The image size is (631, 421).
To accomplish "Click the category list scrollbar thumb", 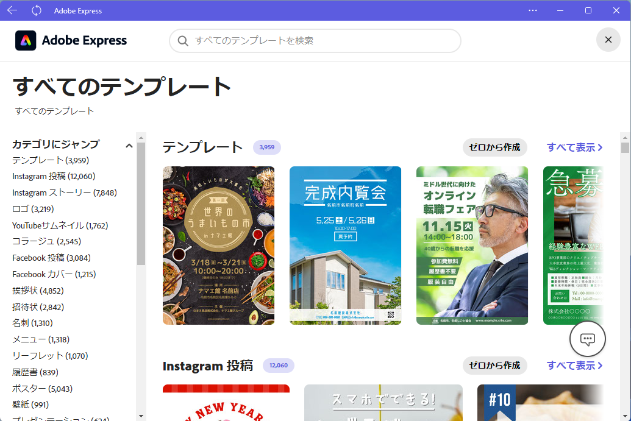I will (x=141, y=204).
